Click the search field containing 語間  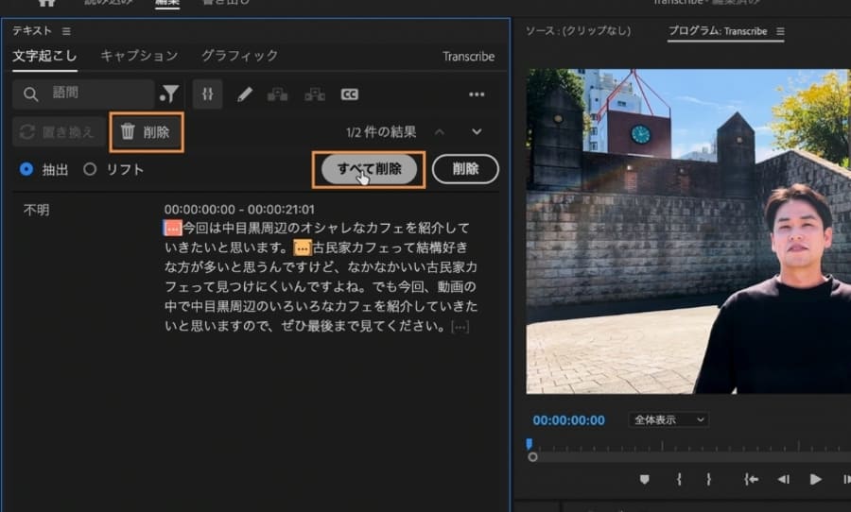pyautogui.click(x=83, y=94)
